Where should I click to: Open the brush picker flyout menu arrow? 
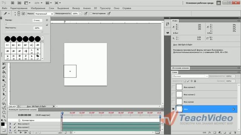point(47,20)
